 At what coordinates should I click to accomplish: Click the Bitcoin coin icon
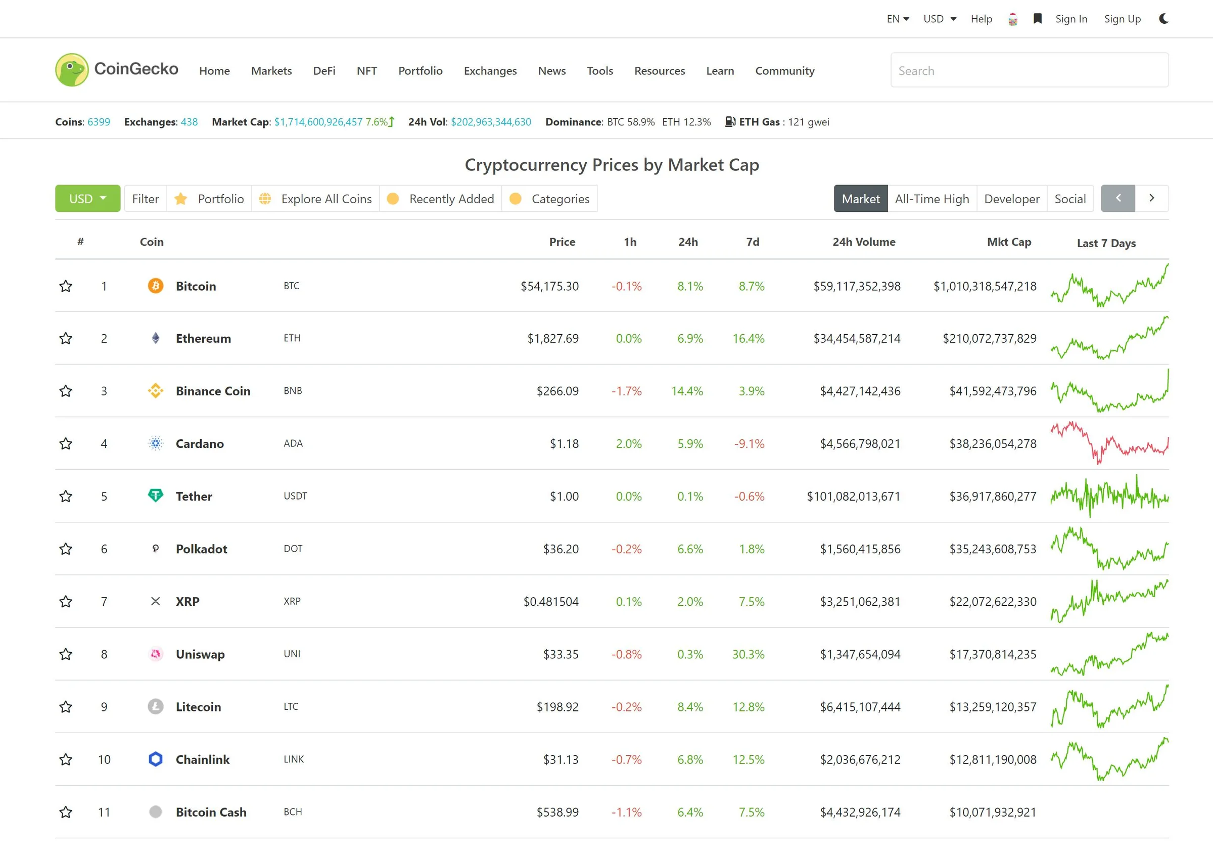click(155, 286)
